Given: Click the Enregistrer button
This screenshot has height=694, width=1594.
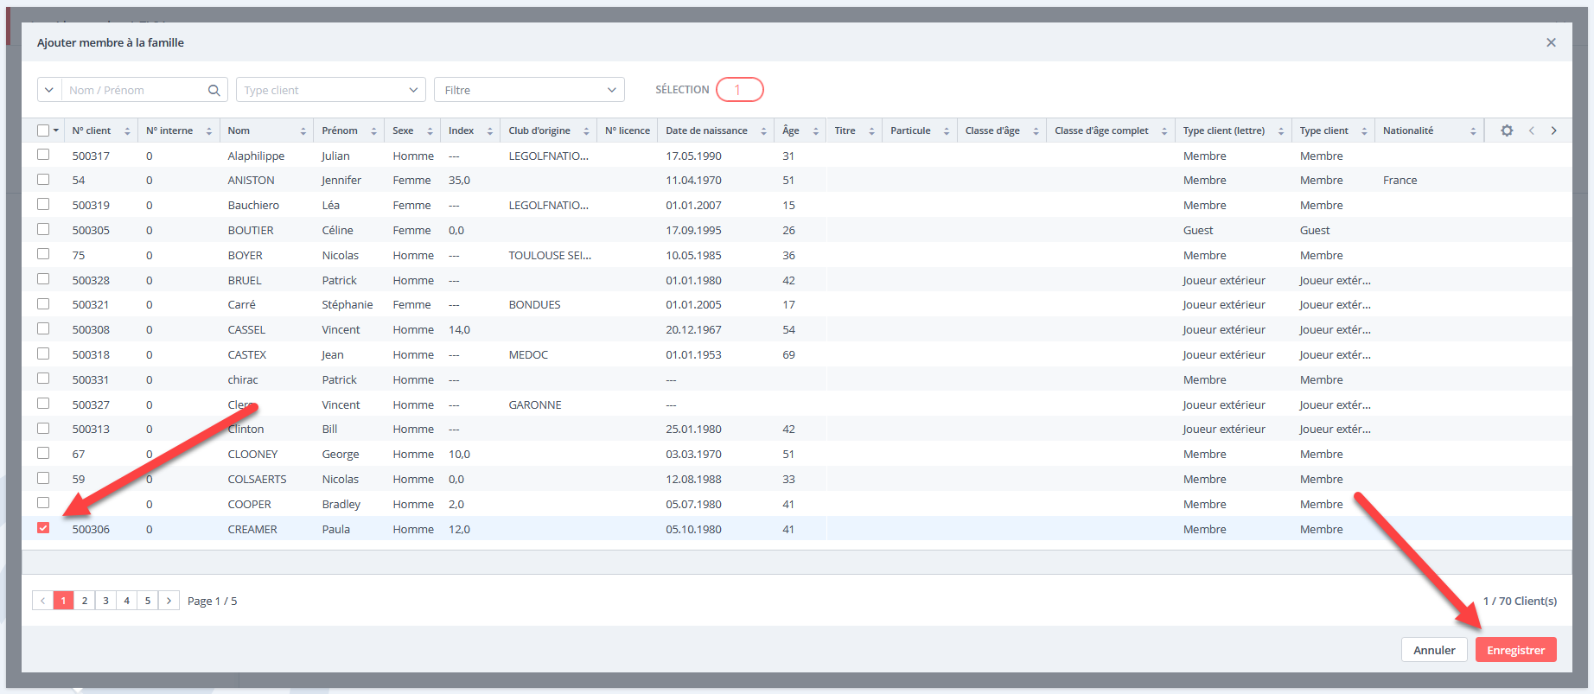Looking at the screenshot, I should (1515, 650).
